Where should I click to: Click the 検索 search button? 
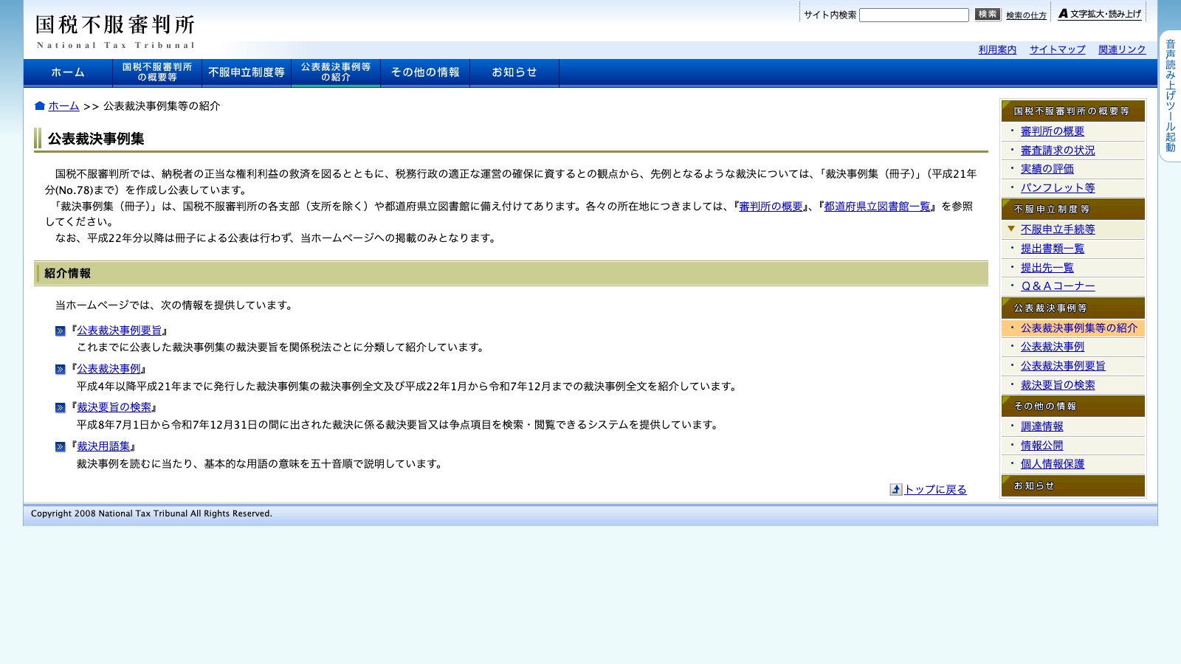pyautogui.click(x=988, y=14)
